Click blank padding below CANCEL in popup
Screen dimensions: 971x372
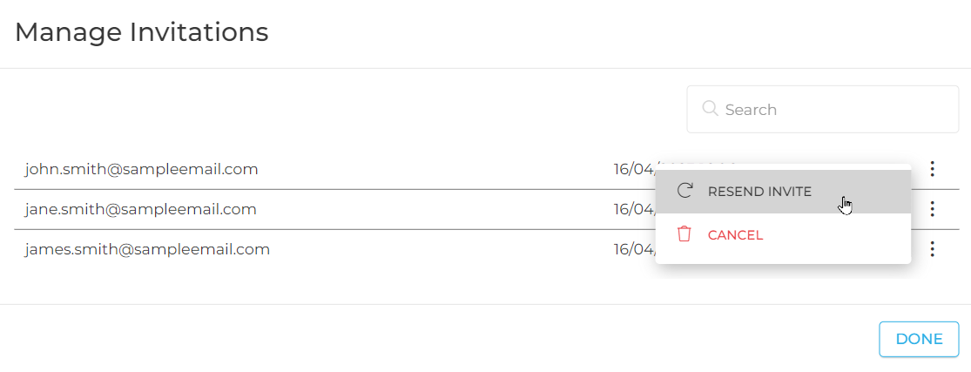[x=783, y=260]
